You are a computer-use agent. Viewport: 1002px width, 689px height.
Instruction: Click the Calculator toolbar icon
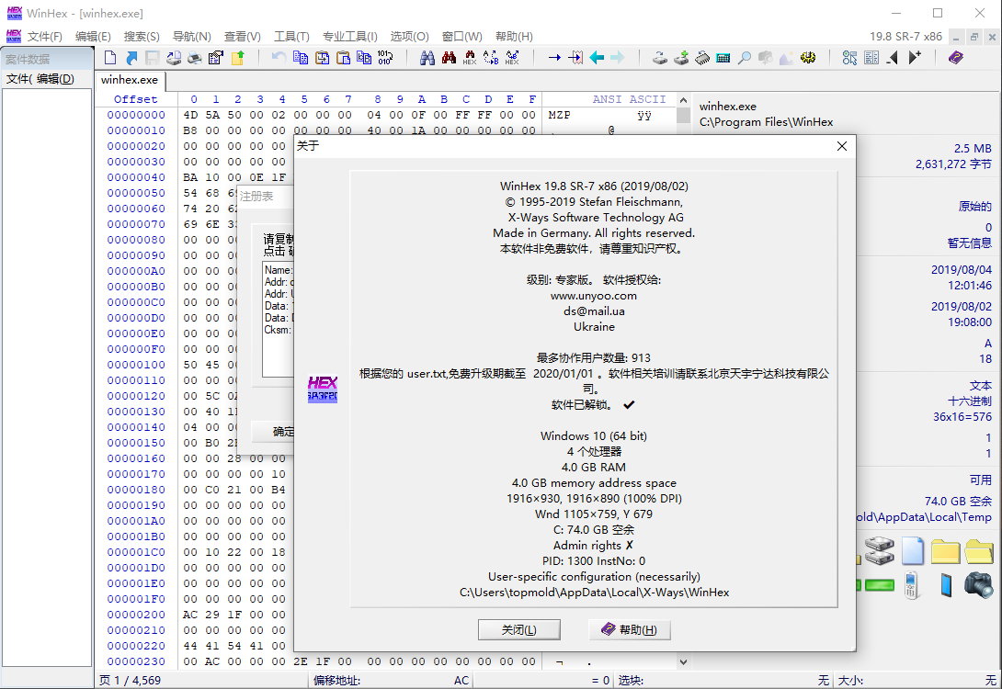tap(723, 58)
